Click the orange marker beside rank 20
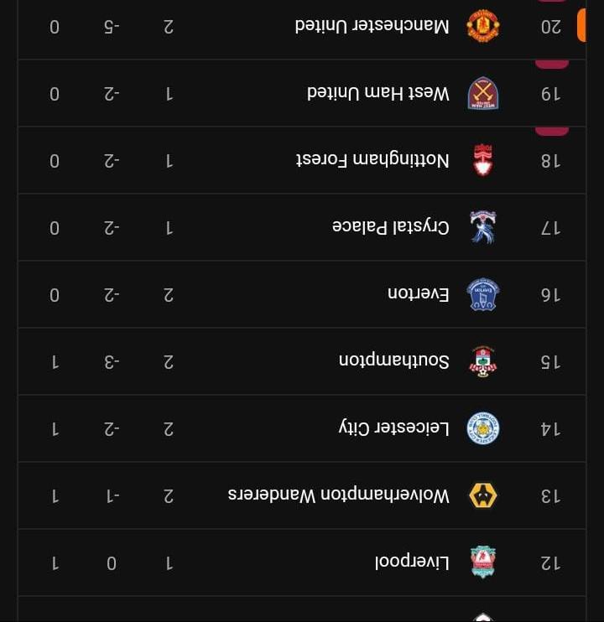 click(581, 25)
